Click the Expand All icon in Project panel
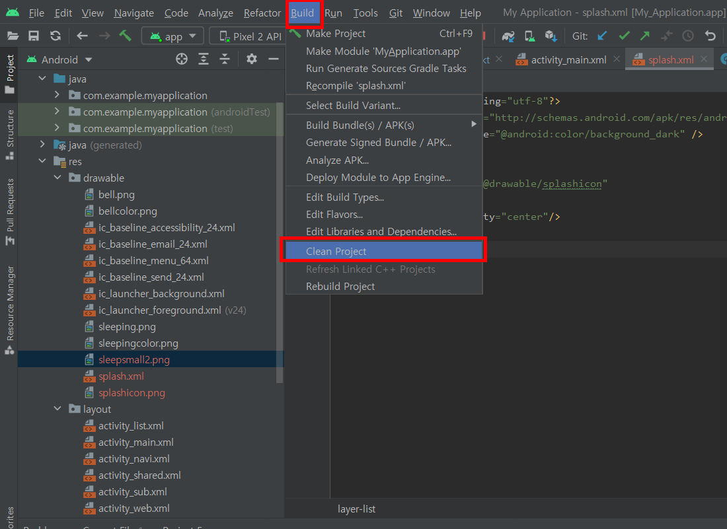 (x=204, y=59)
